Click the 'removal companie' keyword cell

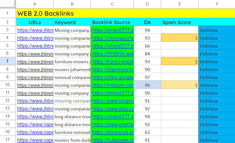72,77
